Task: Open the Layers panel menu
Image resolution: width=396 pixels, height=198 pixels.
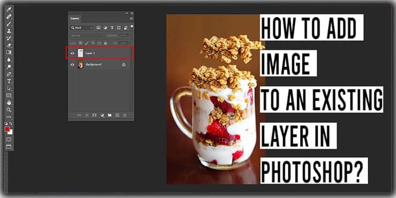Action: click(x=131, y=18)
